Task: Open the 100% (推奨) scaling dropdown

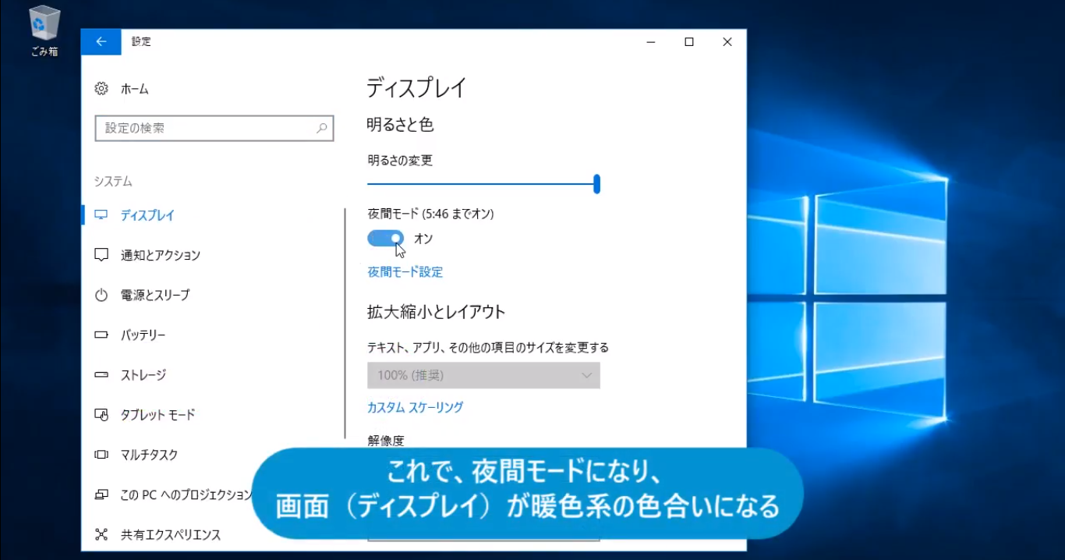Action: 483,375
